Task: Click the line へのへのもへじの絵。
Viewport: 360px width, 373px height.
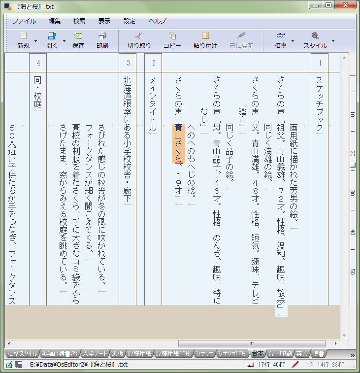Action: coord(192,161)
